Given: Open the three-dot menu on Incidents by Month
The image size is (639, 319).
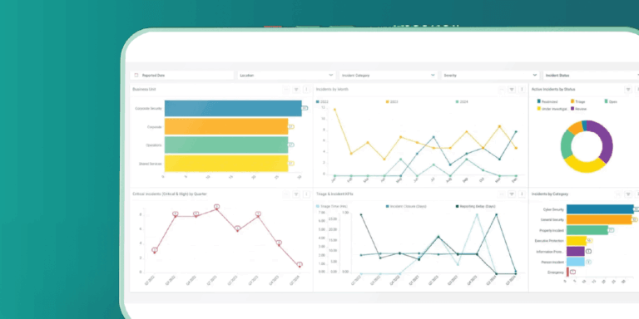Looking at the screenshot, I should point(522,90).
